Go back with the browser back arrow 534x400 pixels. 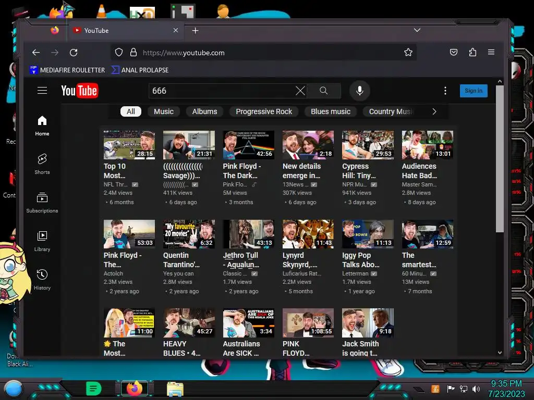pos(36,53)
